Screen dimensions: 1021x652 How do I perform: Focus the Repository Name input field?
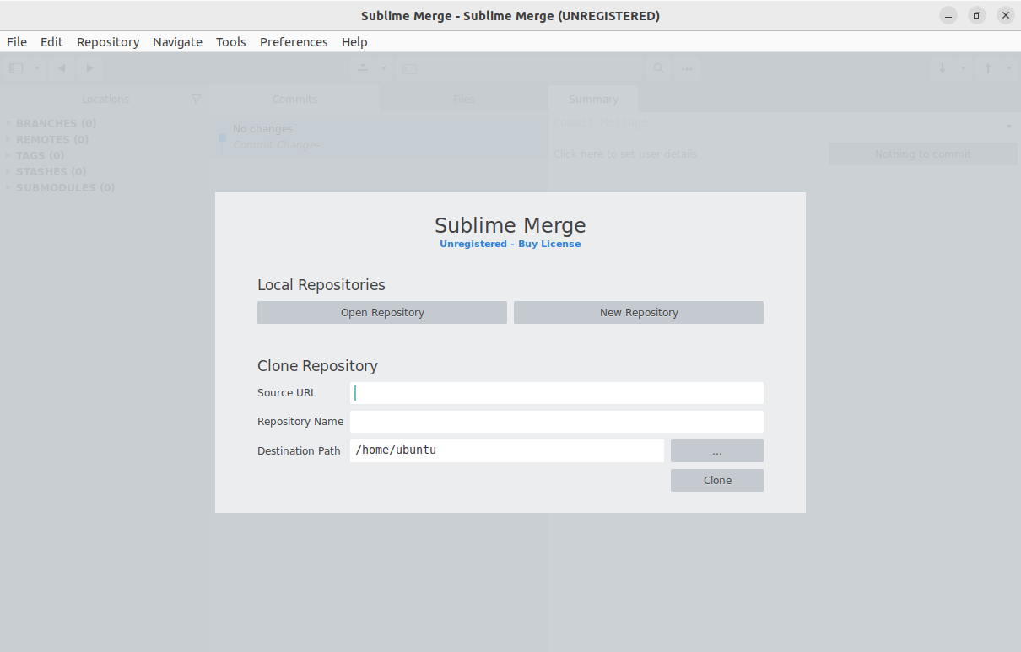point(557,422)
